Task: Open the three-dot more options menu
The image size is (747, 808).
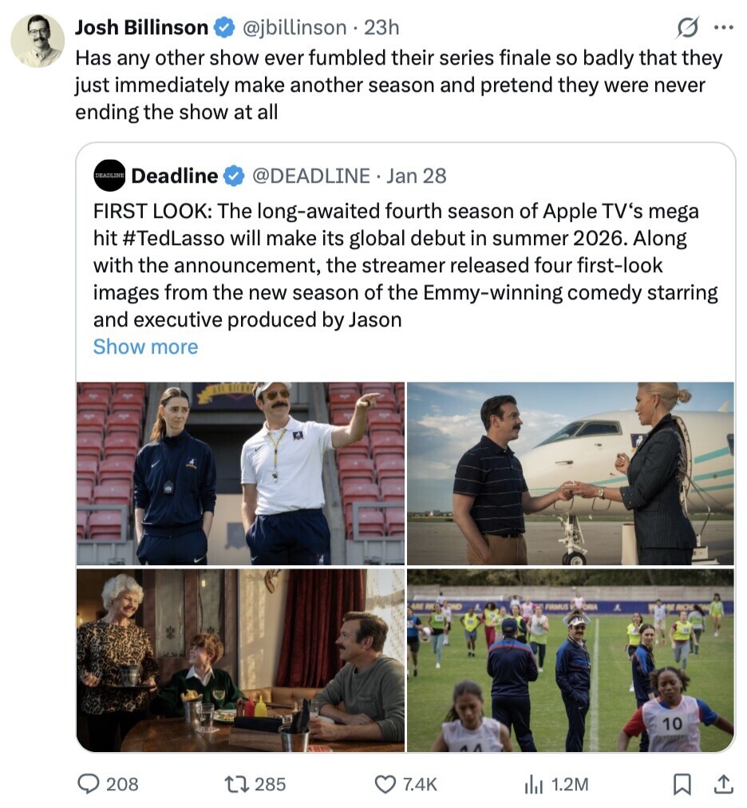Action: point(723,28)
